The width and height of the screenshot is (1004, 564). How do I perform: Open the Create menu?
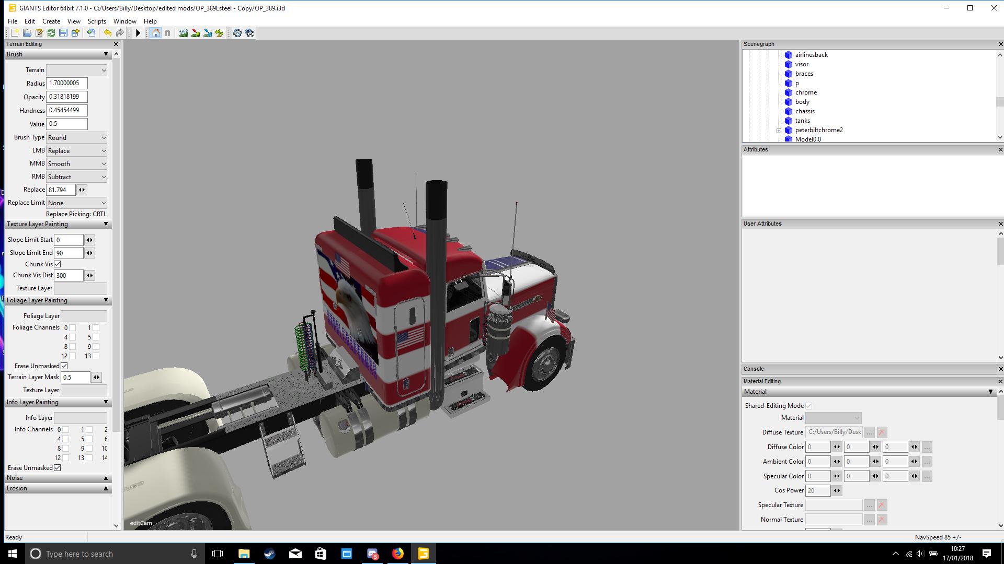(x=51, y=21)
